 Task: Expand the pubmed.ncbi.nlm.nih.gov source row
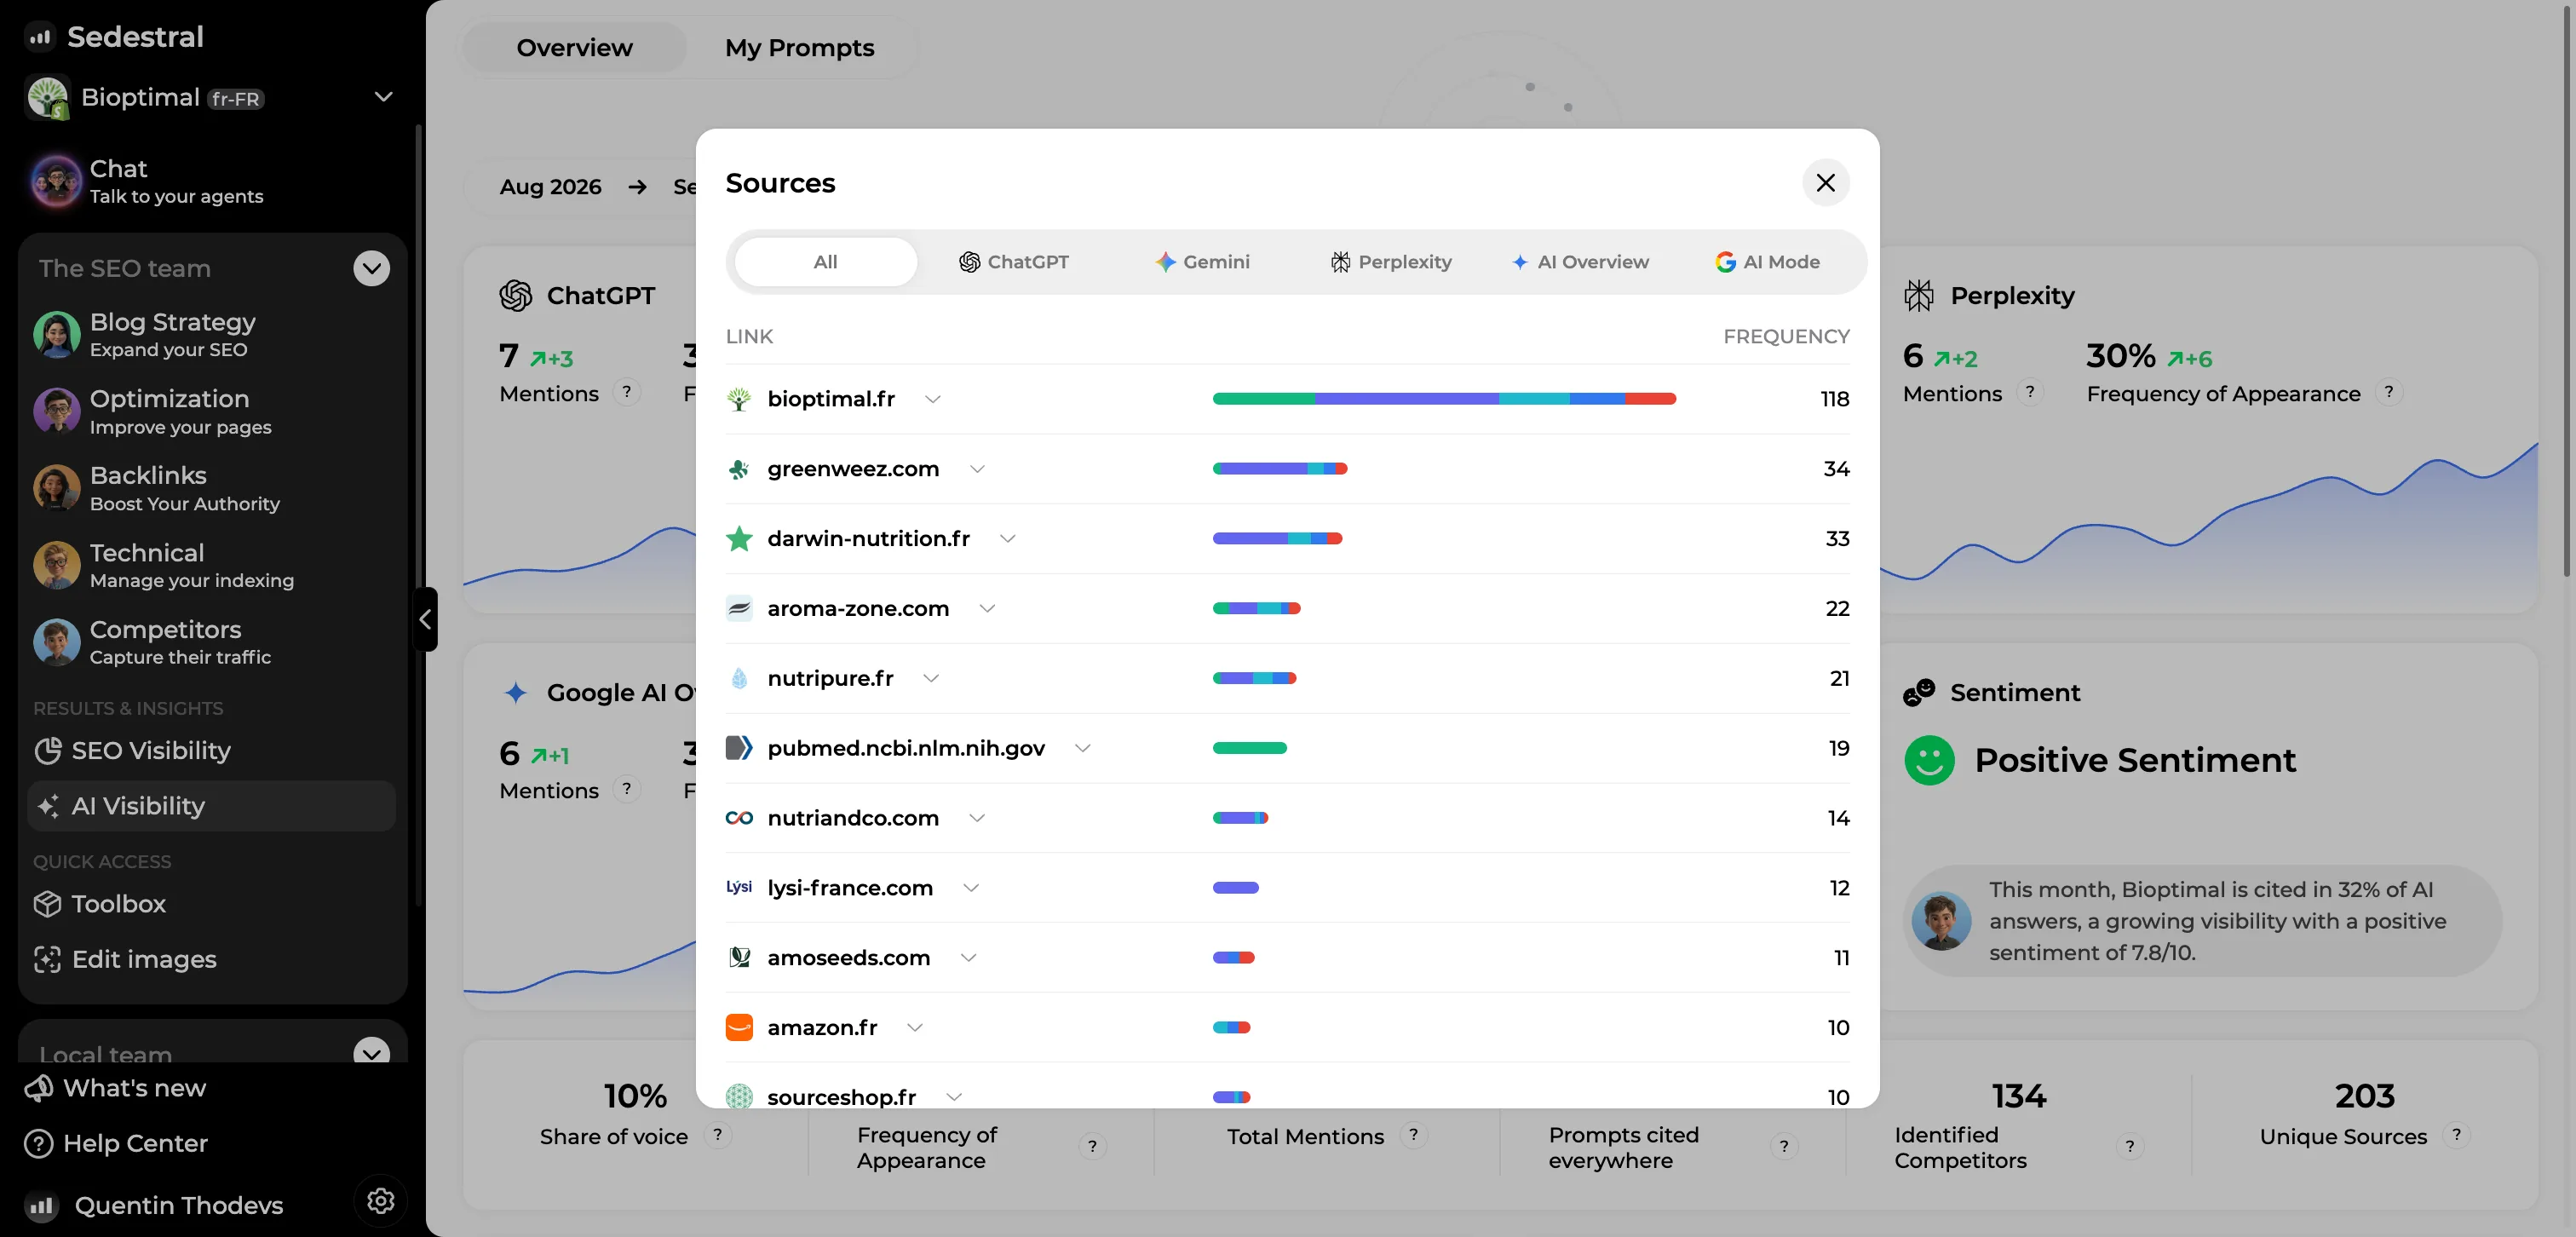(x=1083, y=749)
